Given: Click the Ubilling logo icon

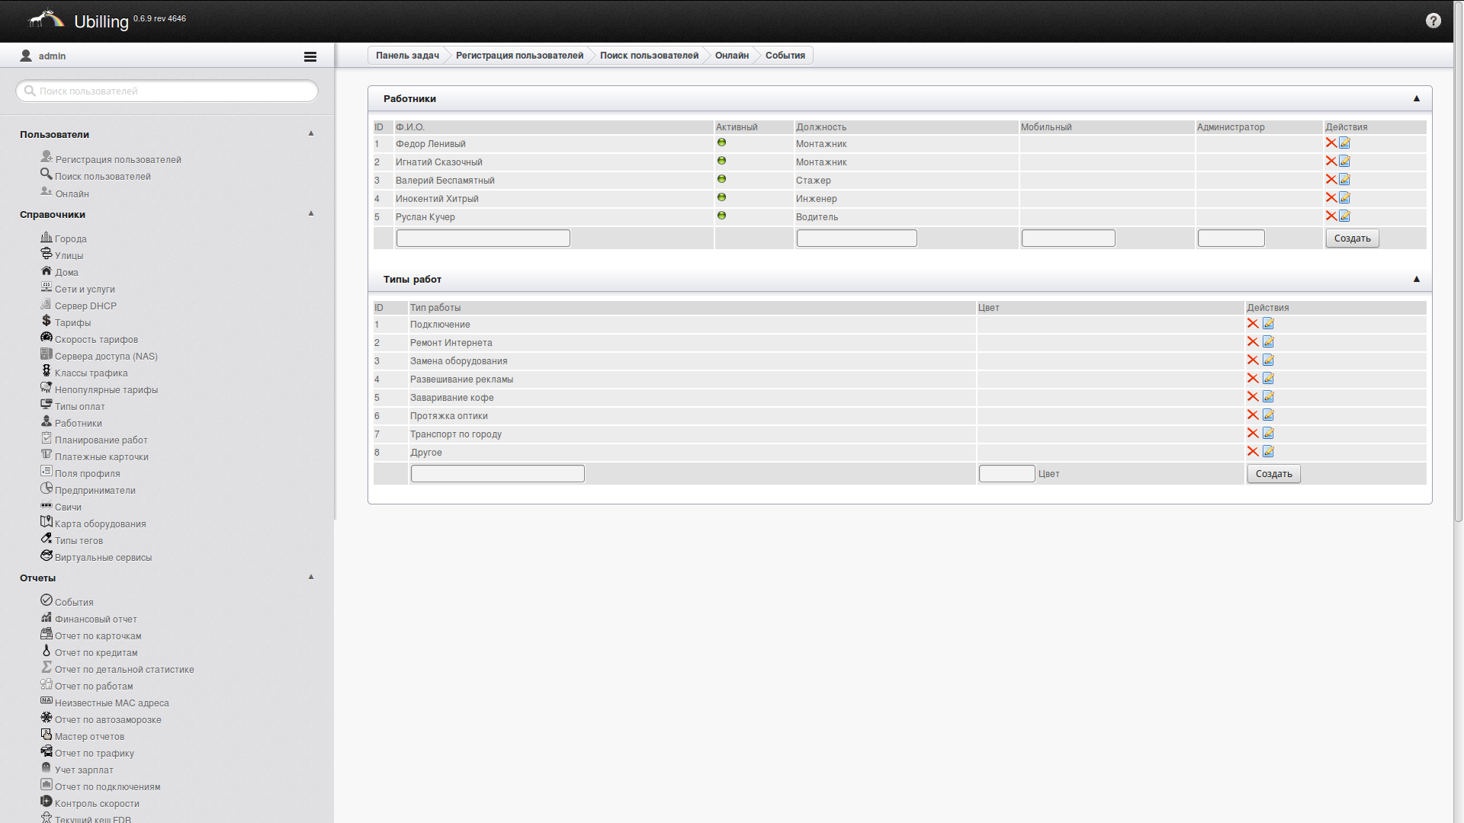Looking at the screenshot, I should [47, 19].
